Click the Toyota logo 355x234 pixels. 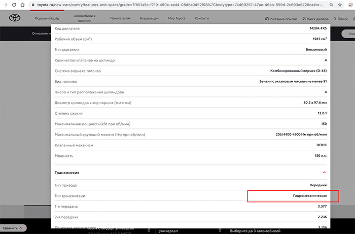point(15,18)
